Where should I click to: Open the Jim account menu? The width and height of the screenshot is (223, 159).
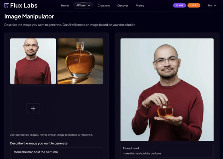[212, 5]
